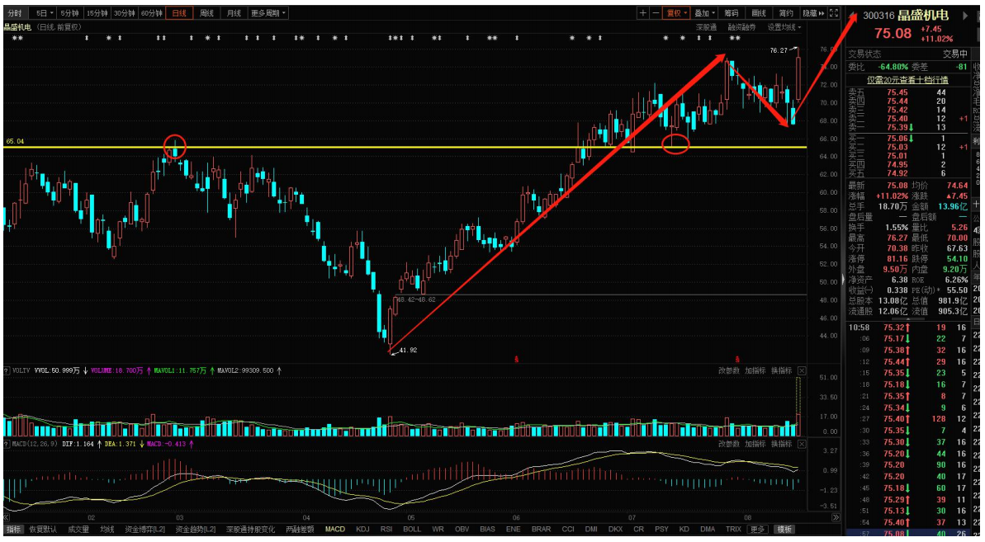Viewport: 985px width, 542px height.
Task: Select 30分钟 period tab
Action: (125, 13)
